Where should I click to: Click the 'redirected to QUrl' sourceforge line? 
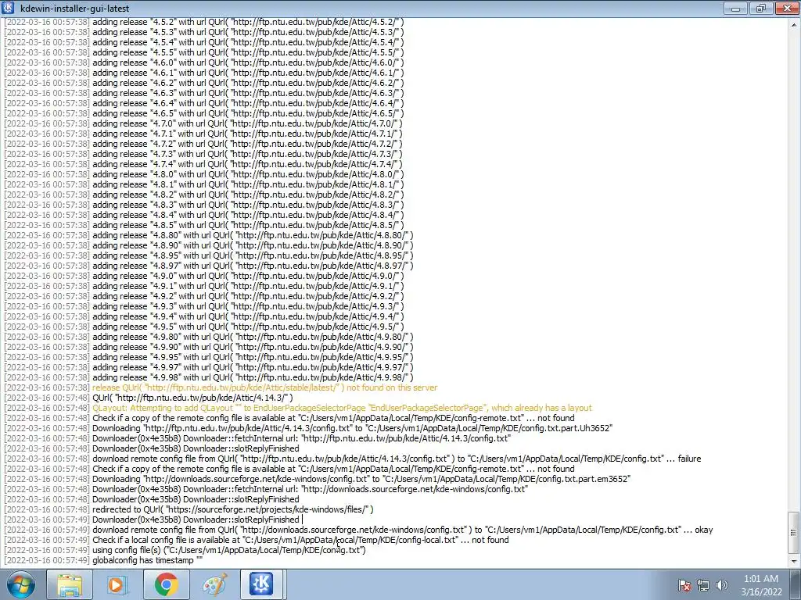(x=189, y=509)
